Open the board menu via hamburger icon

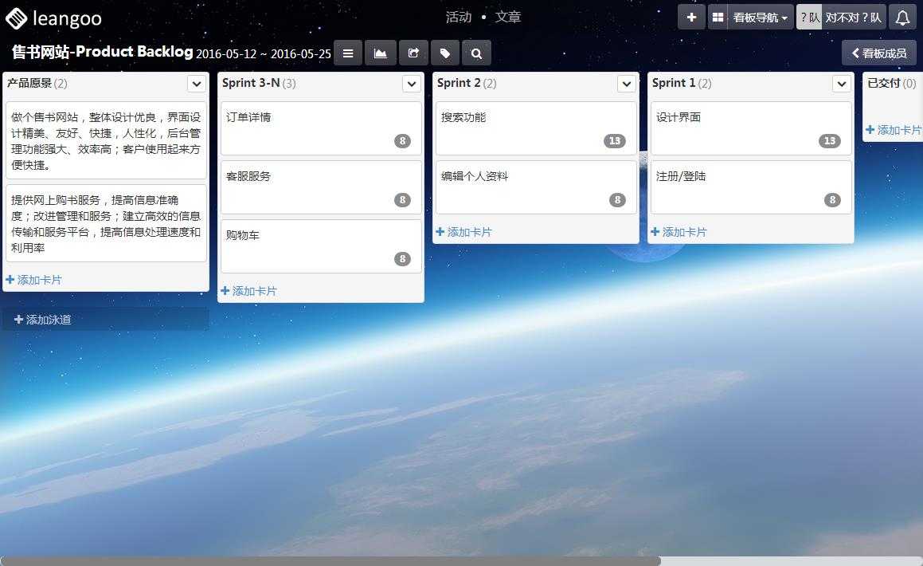(348, 53)
